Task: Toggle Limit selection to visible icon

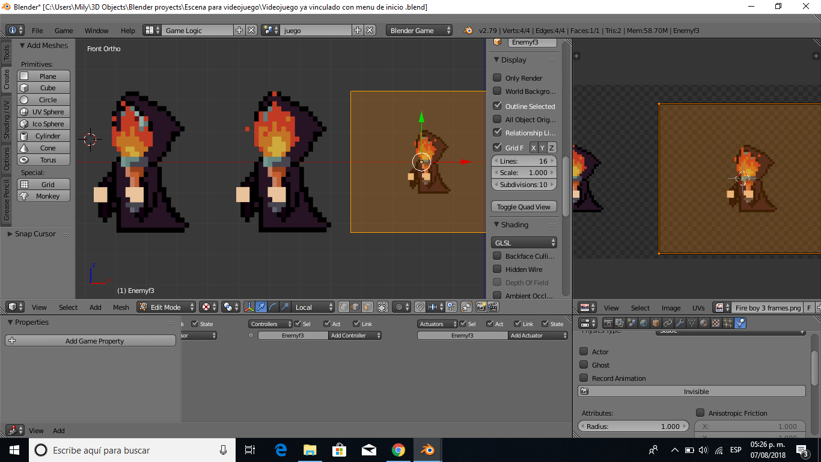Action: click(382, 307)
